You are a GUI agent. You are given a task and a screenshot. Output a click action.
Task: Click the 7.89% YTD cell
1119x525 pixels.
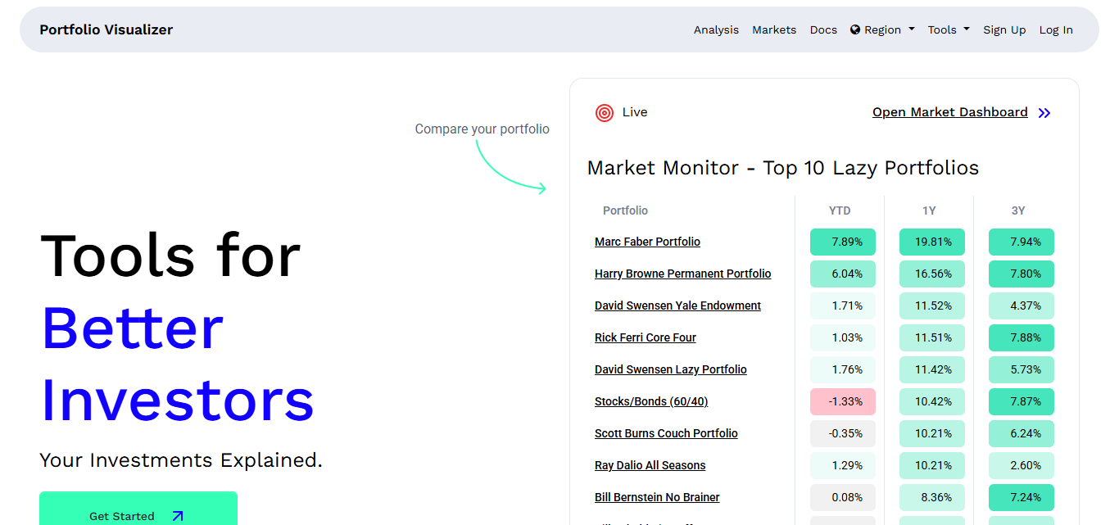coord(843,242)
